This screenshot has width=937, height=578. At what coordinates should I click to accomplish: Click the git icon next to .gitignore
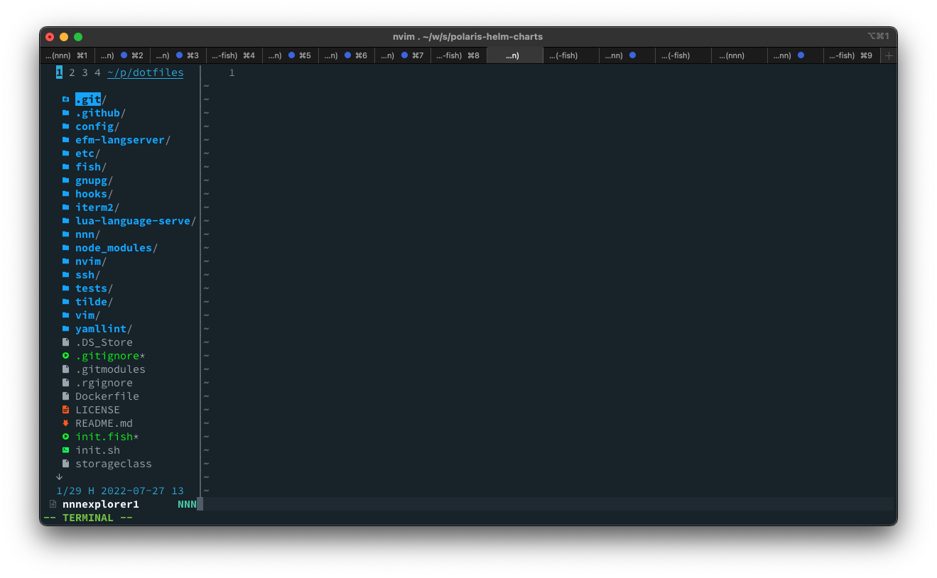click(65, 355)
